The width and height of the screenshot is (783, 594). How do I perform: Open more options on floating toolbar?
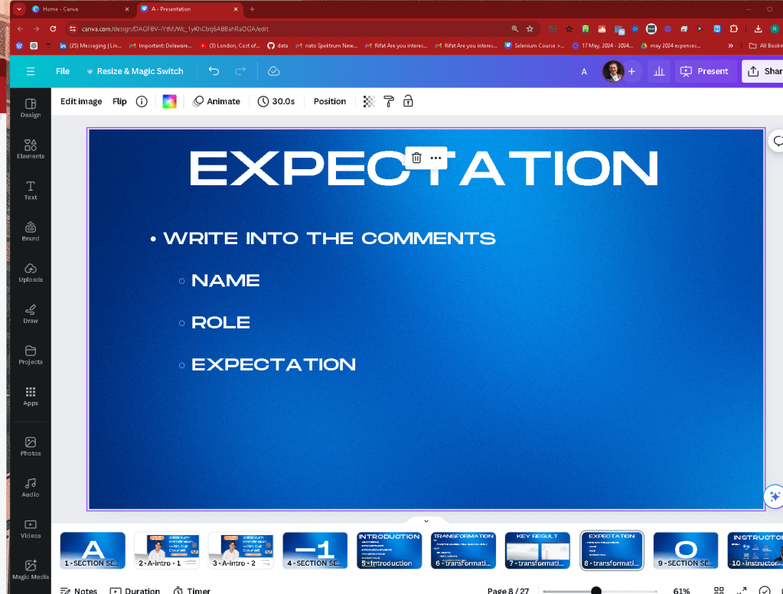(x=436, y=158)
